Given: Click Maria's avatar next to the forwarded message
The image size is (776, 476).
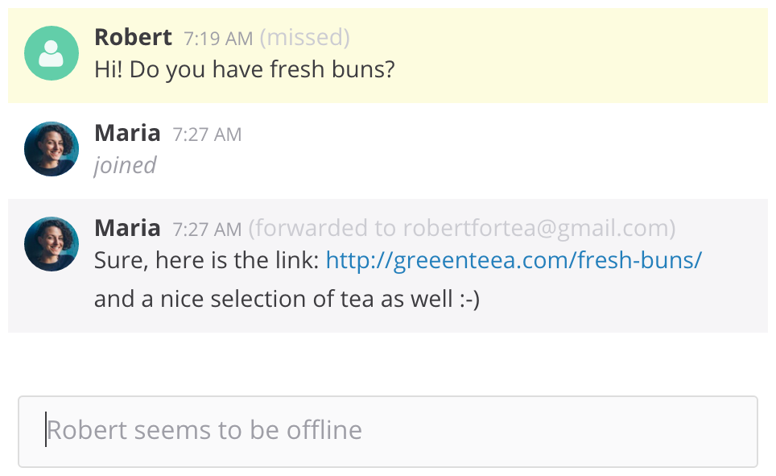Looking at the screenshot, I should (x=52, y=243).
